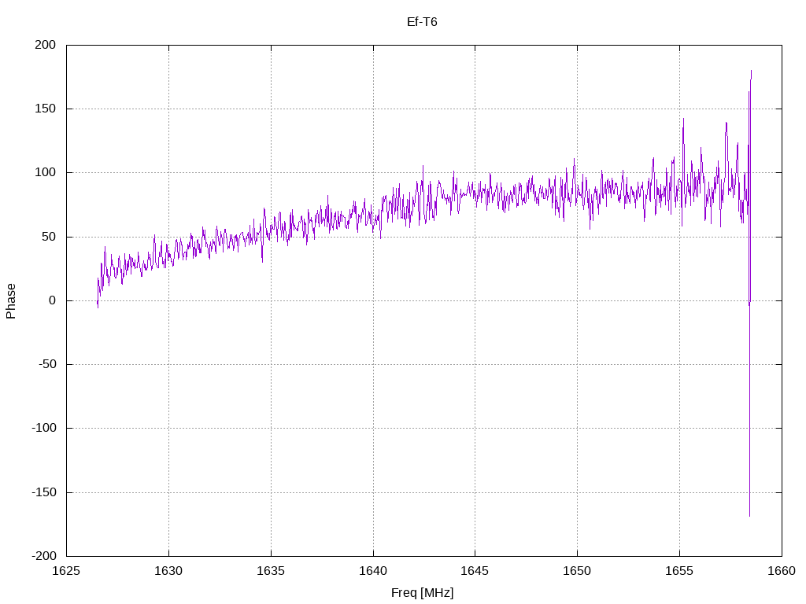Click x-axis tick label 1655
Screen dimensions: 806x604
coord(679,571)
